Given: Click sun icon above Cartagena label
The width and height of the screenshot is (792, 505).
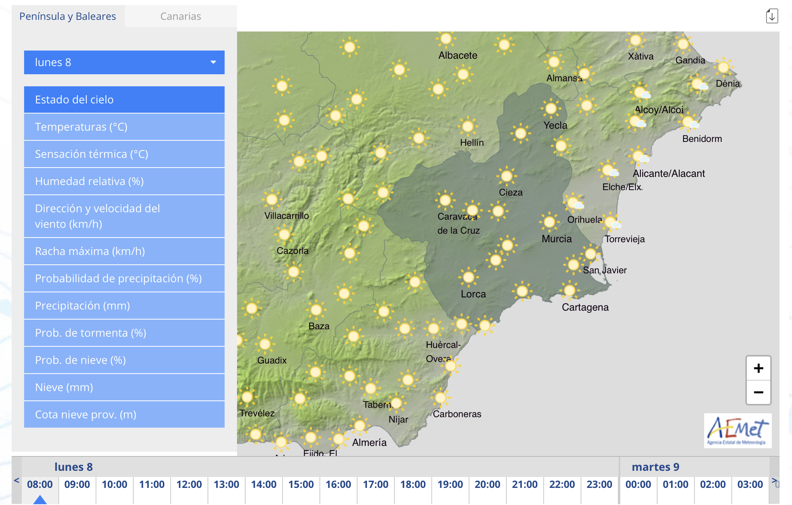Looking at the screenshot, I should [569, 290].
